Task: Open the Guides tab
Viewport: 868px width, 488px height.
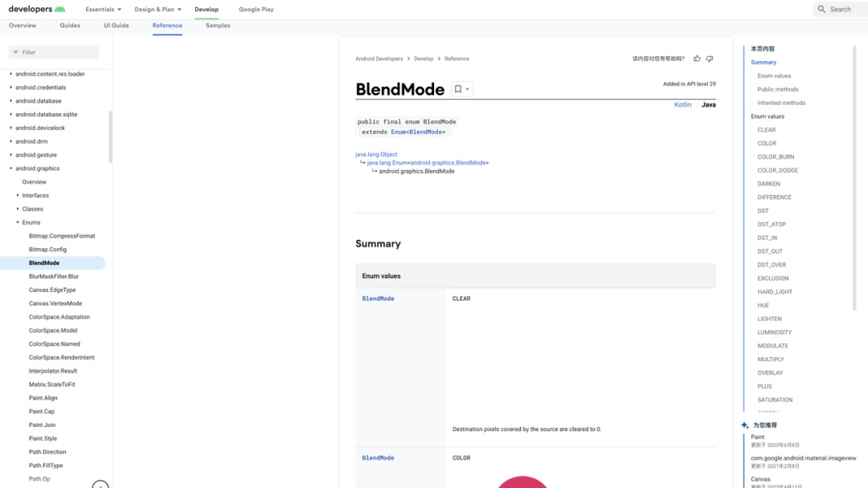Action: pos(70,26)
